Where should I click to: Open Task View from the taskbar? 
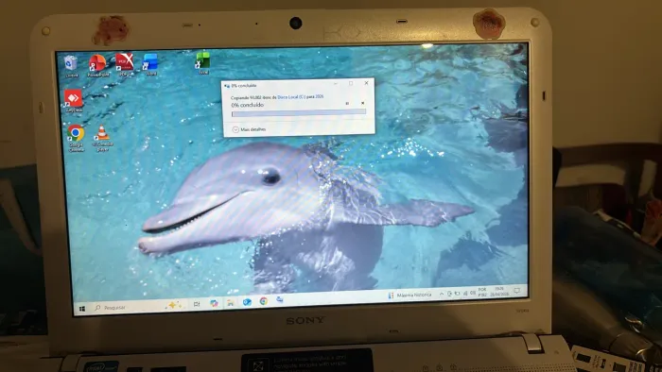(x=197, y=304)
